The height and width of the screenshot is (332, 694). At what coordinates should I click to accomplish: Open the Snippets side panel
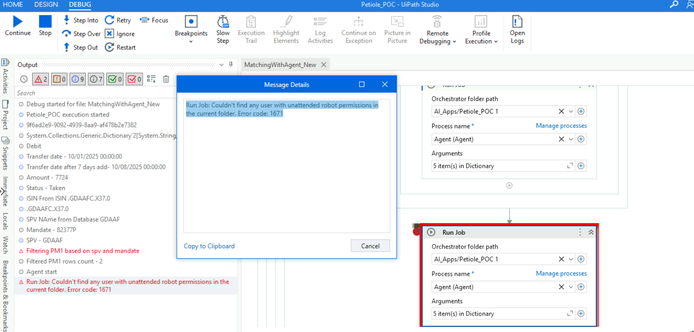tap(5, 153)
